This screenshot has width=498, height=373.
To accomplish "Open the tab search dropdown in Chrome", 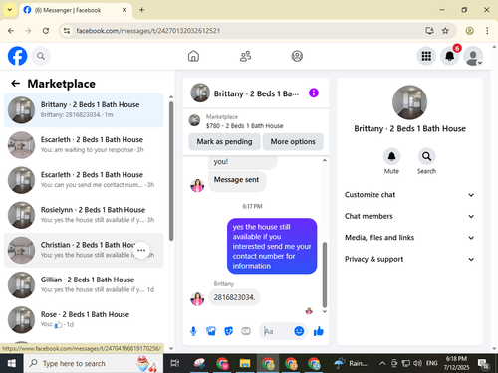I will tap(10, 10).
